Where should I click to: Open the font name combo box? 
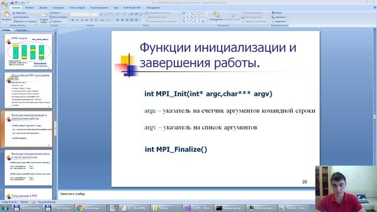click(x=81, y=14)
